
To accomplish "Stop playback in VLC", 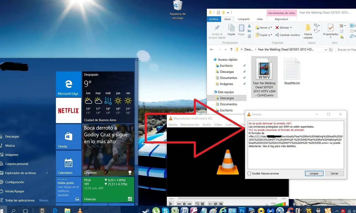I will (x=184, y=204).
